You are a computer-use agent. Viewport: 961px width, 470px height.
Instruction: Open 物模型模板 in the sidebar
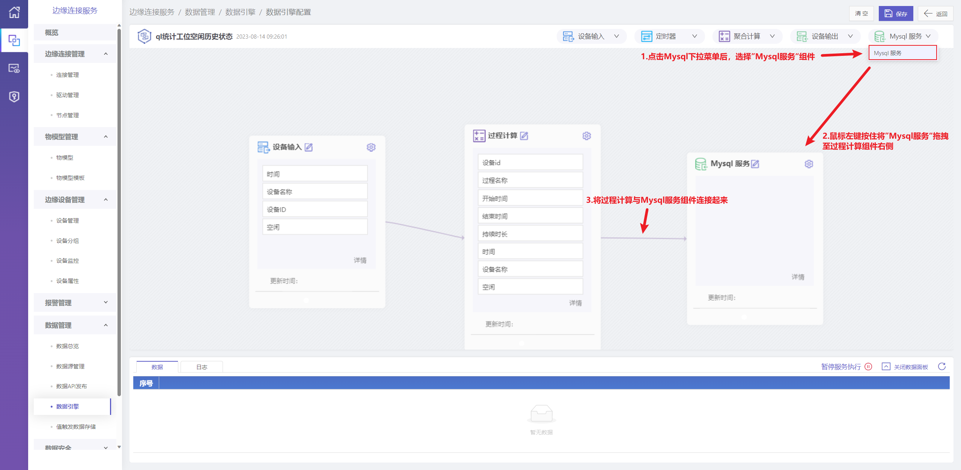pyautogui.click(x=70, y=178)
